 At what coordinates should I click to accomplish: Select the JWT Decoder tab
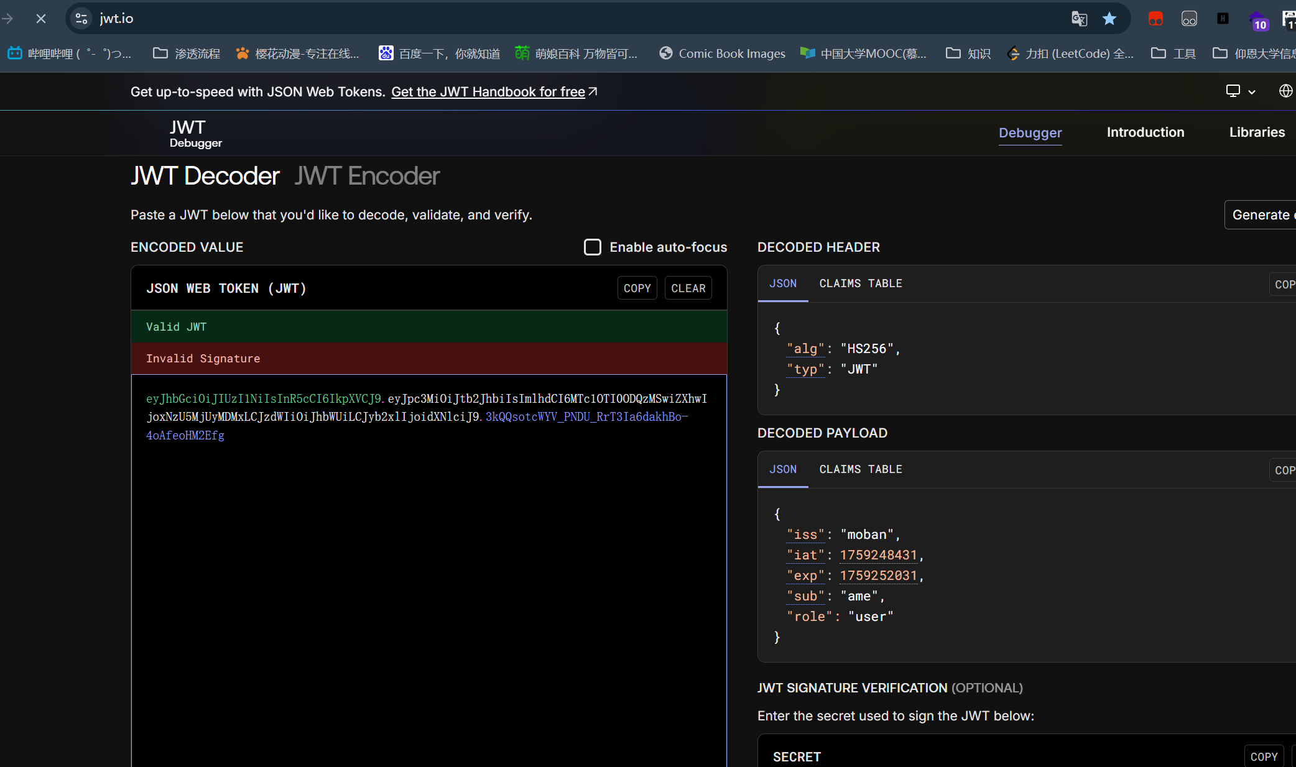pyautogui.click(x=205, y=176)
